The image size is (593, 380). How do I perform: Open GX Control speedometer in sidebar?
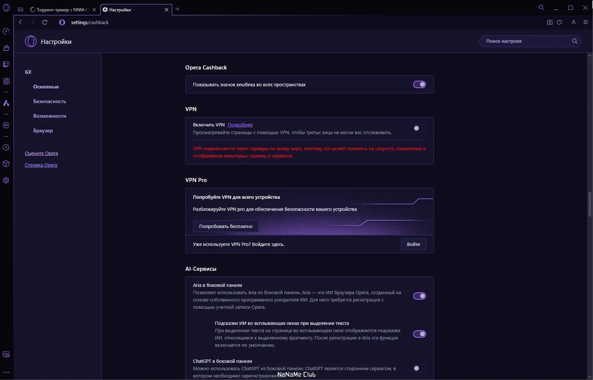(x=6, y=31)
